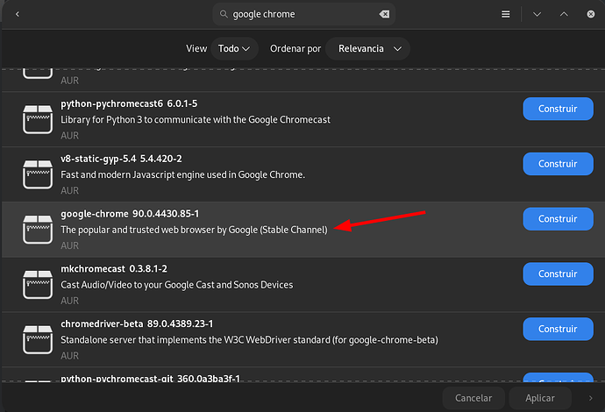This screenshot has width=605, height=412.
Task: Click the package icon for python-pychromecast6
Action: click(x=38, y=119)
